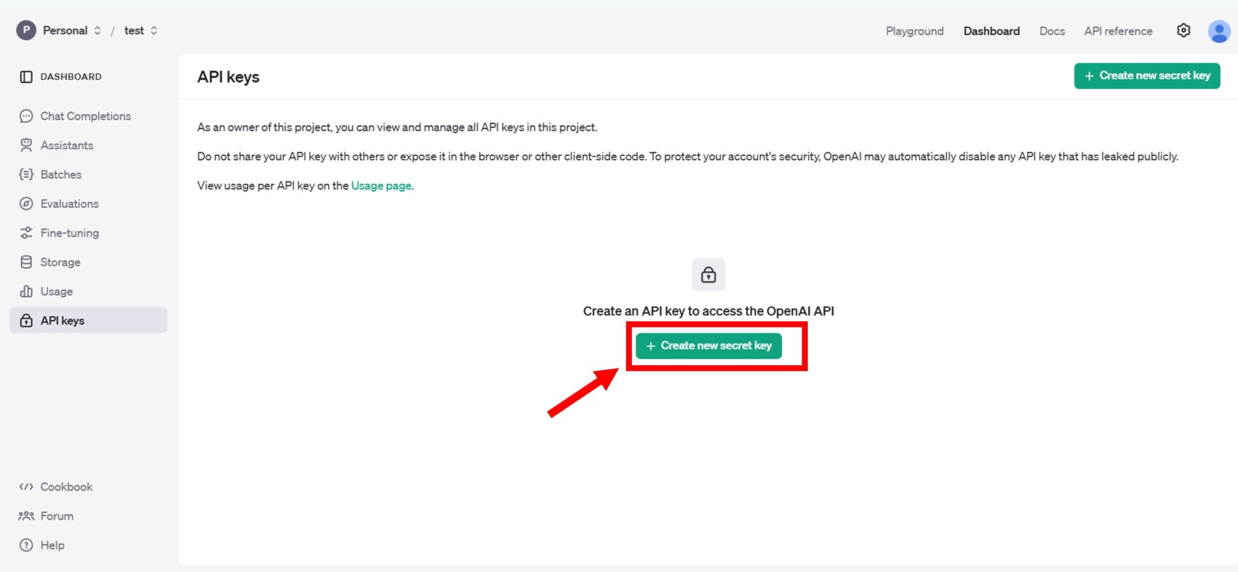Click the Chat Completions bubble icon
Viewport: 1238px width, 572px height.
[26, 116]
